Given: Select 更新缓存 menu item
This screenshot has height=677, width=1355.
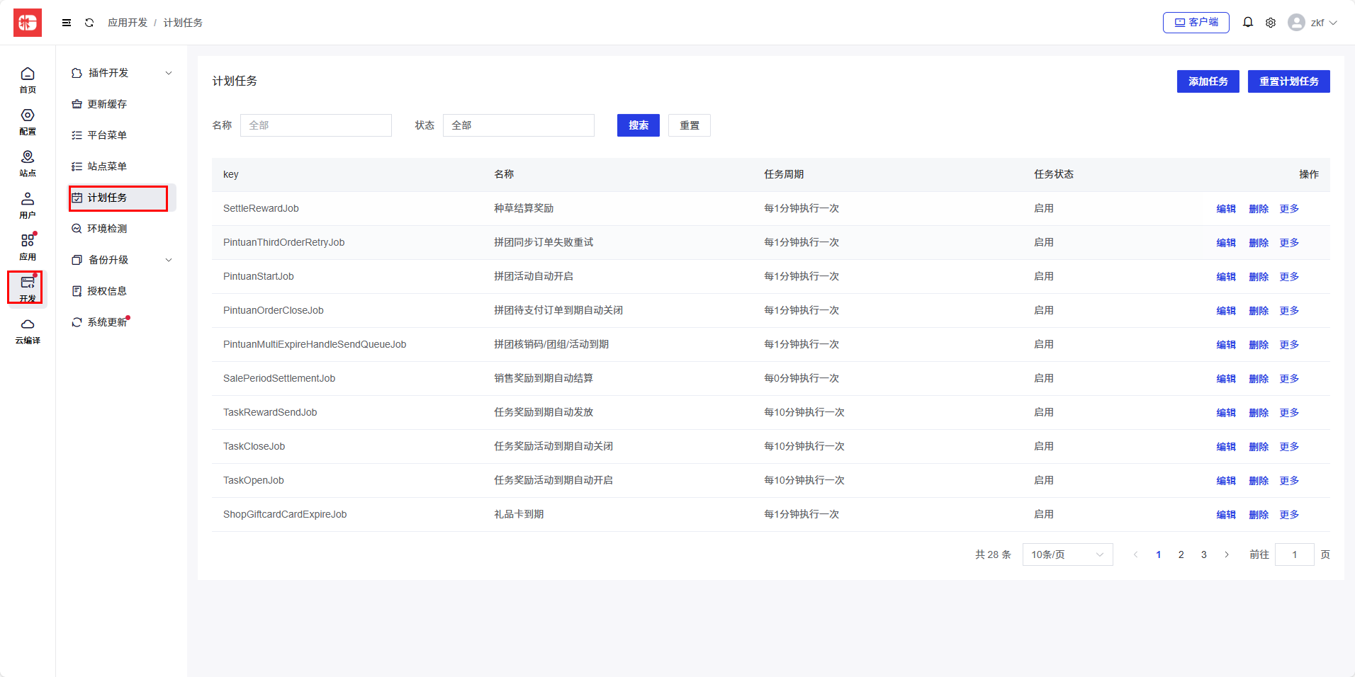Looking at the screenshot, I should pos(107,104).
